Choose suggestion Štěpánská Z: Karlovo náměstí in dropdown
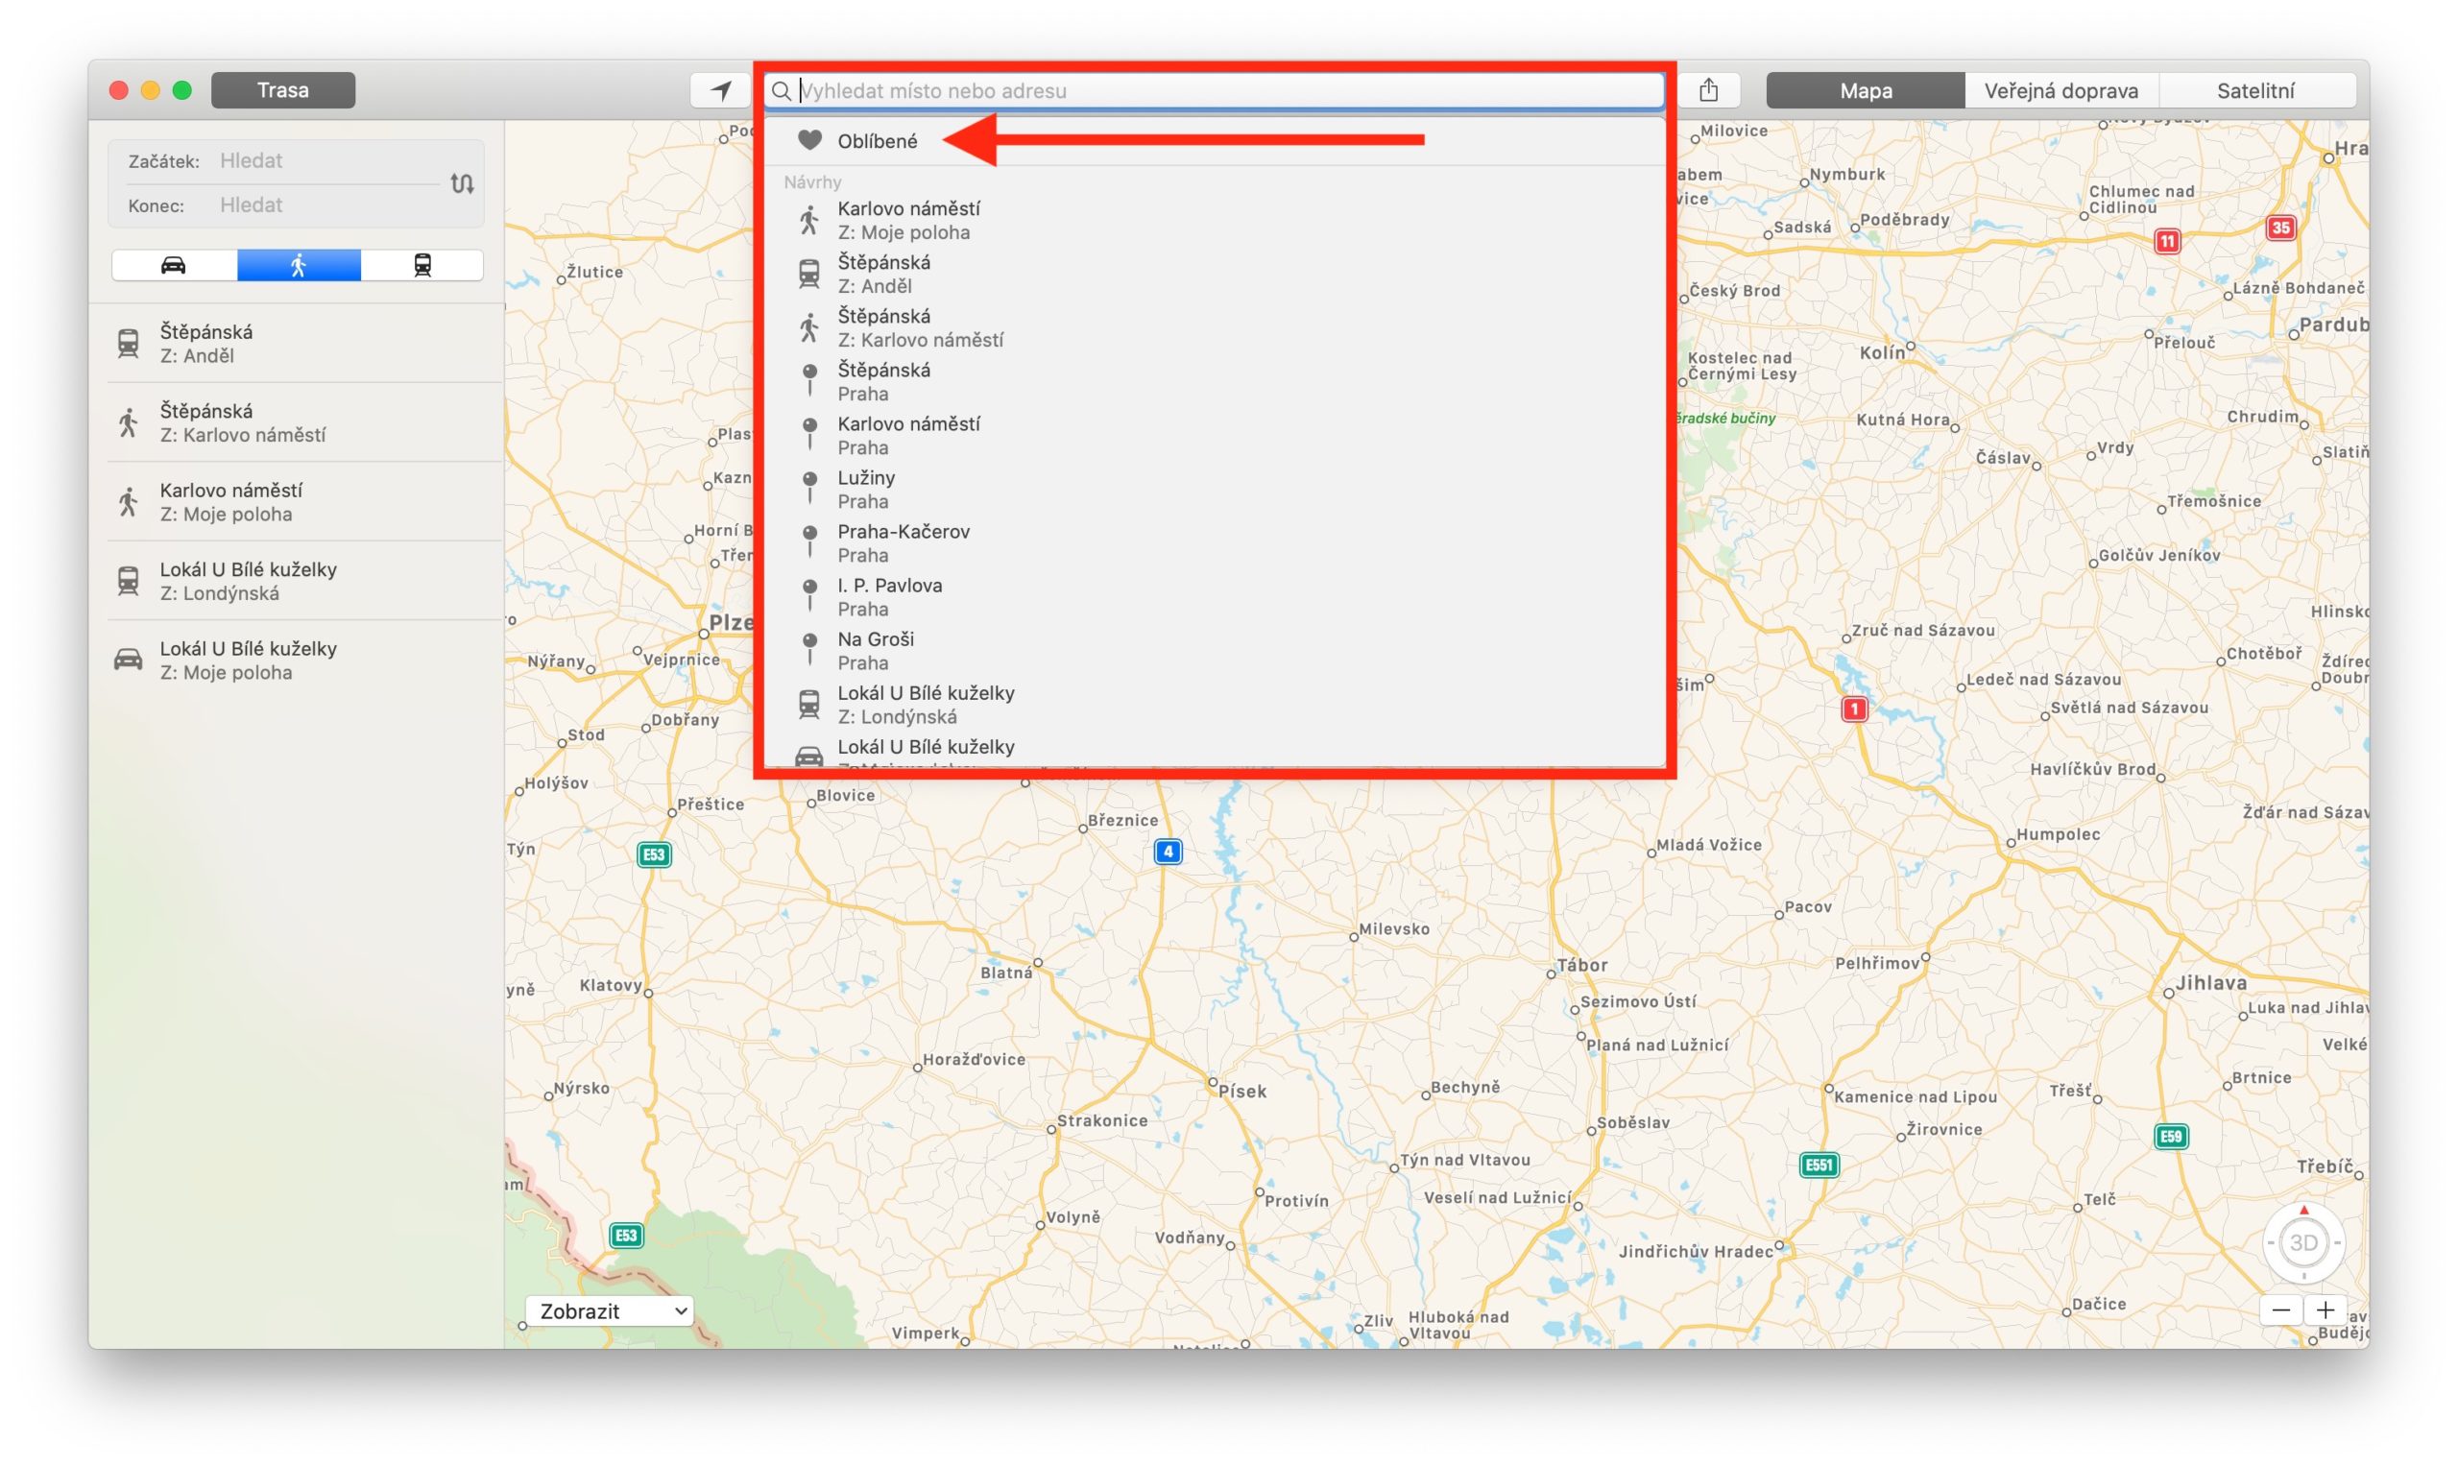The height and width of the screenshot is (1466, 2458). point(1217,328)
